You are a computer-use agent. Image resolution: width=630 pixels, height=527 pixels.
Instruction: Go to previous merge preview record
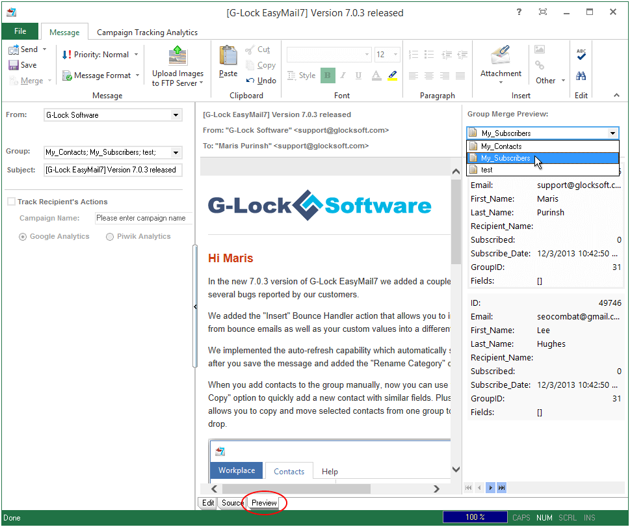479,488
